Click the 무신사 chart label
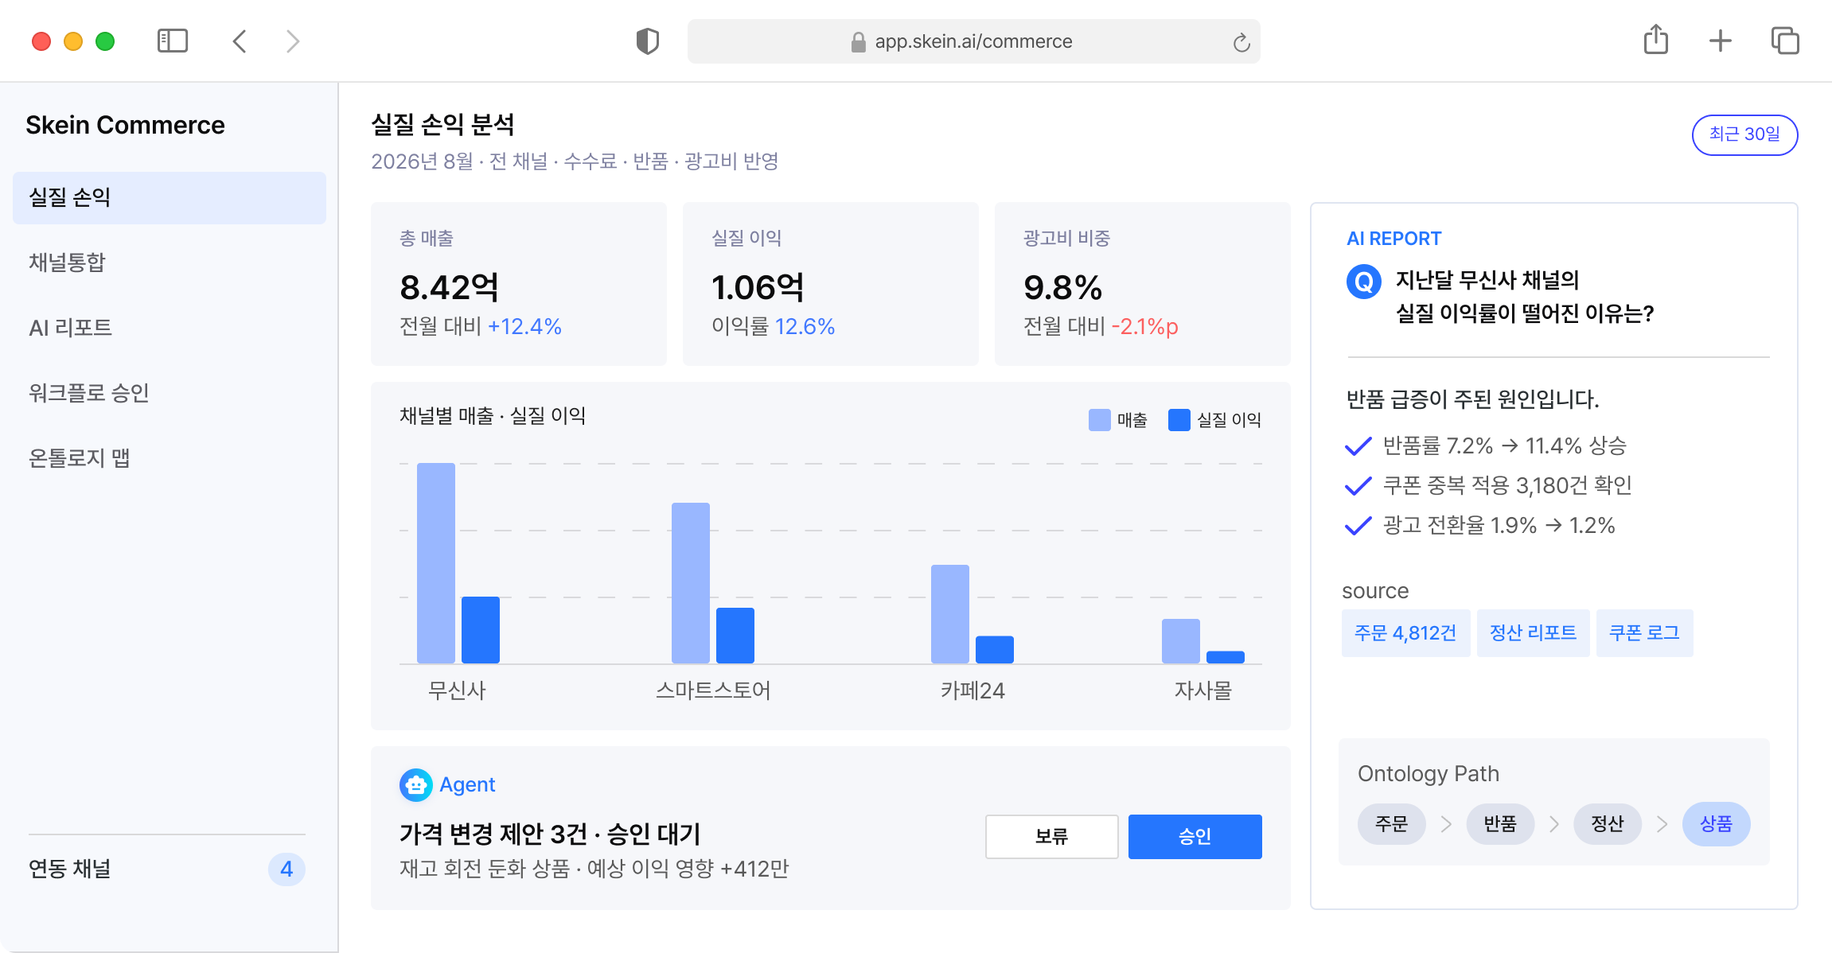Screen dimensions: 1832x953 [457, 690]
